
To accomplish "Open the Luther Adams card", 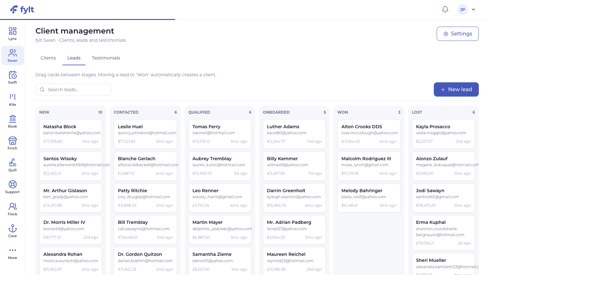I will tap(294, 134).
